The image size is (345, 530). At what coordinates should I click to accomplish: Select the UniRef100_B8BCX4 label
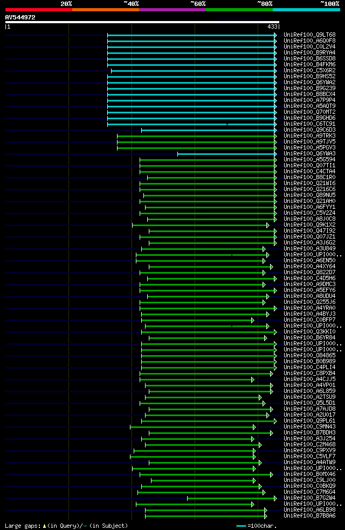309,94
